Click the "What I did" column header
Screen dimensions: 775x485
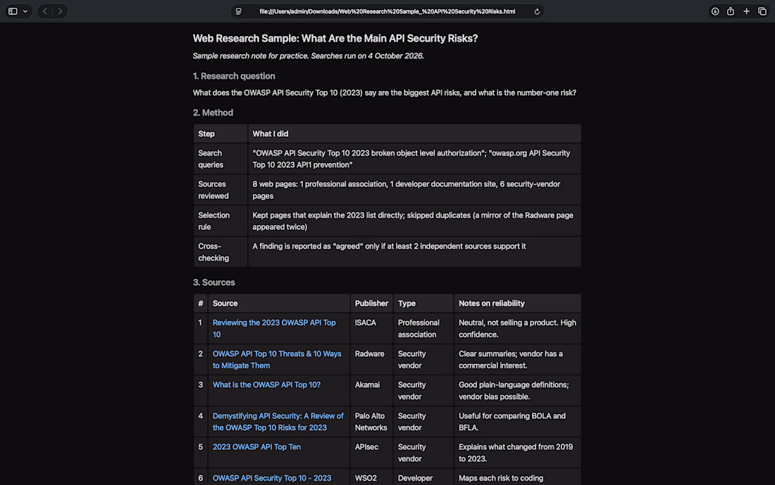coord(414,134)
